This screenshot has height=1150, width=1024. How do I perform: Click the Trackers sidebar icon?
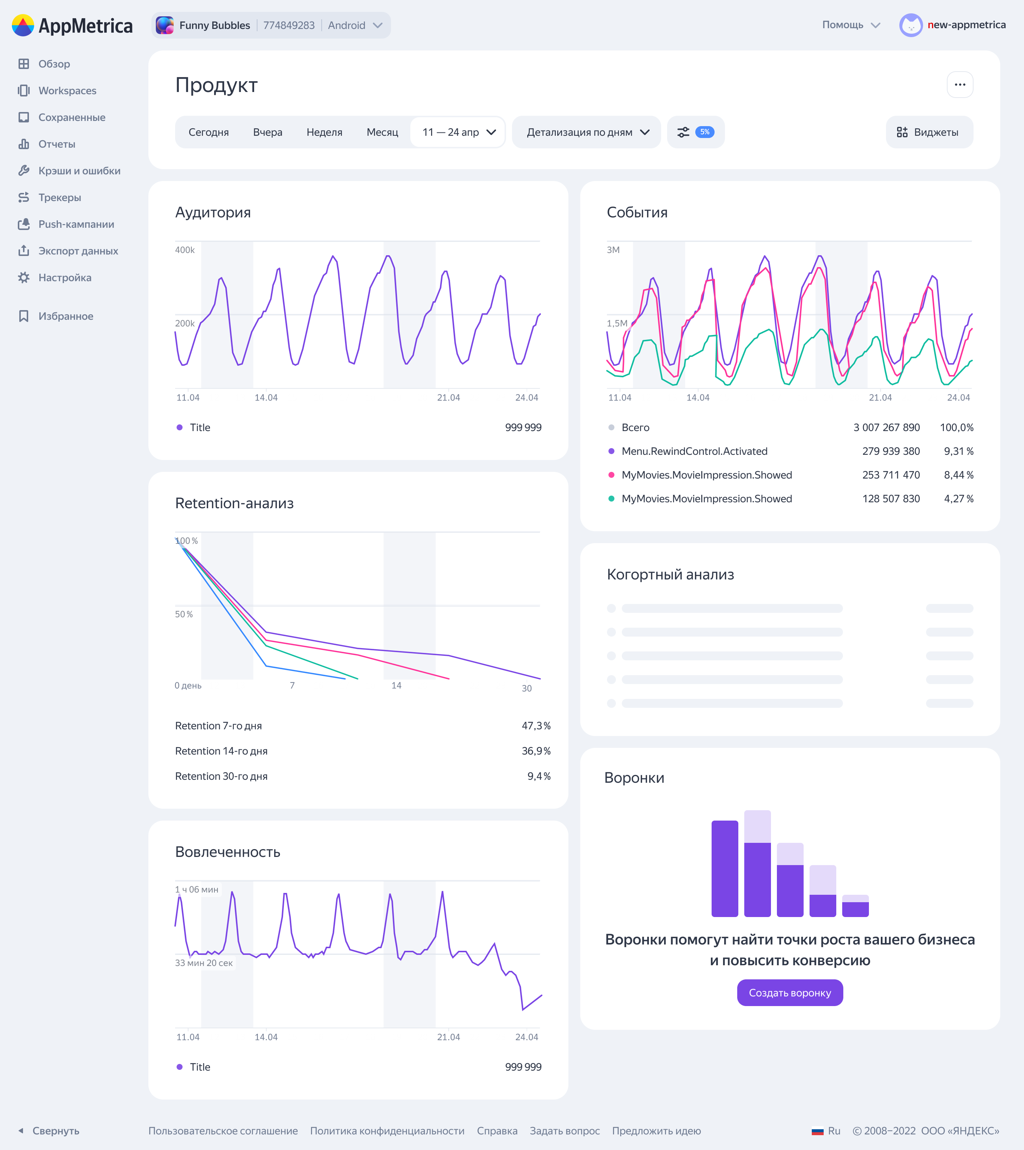(24, 197)
